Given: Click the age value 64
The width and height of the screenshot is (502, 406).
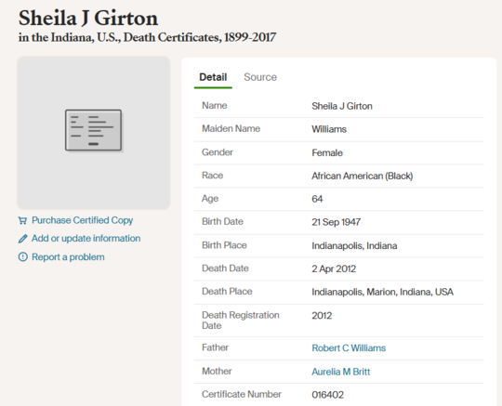Looking at the screenshot, I should click(317, 199).
